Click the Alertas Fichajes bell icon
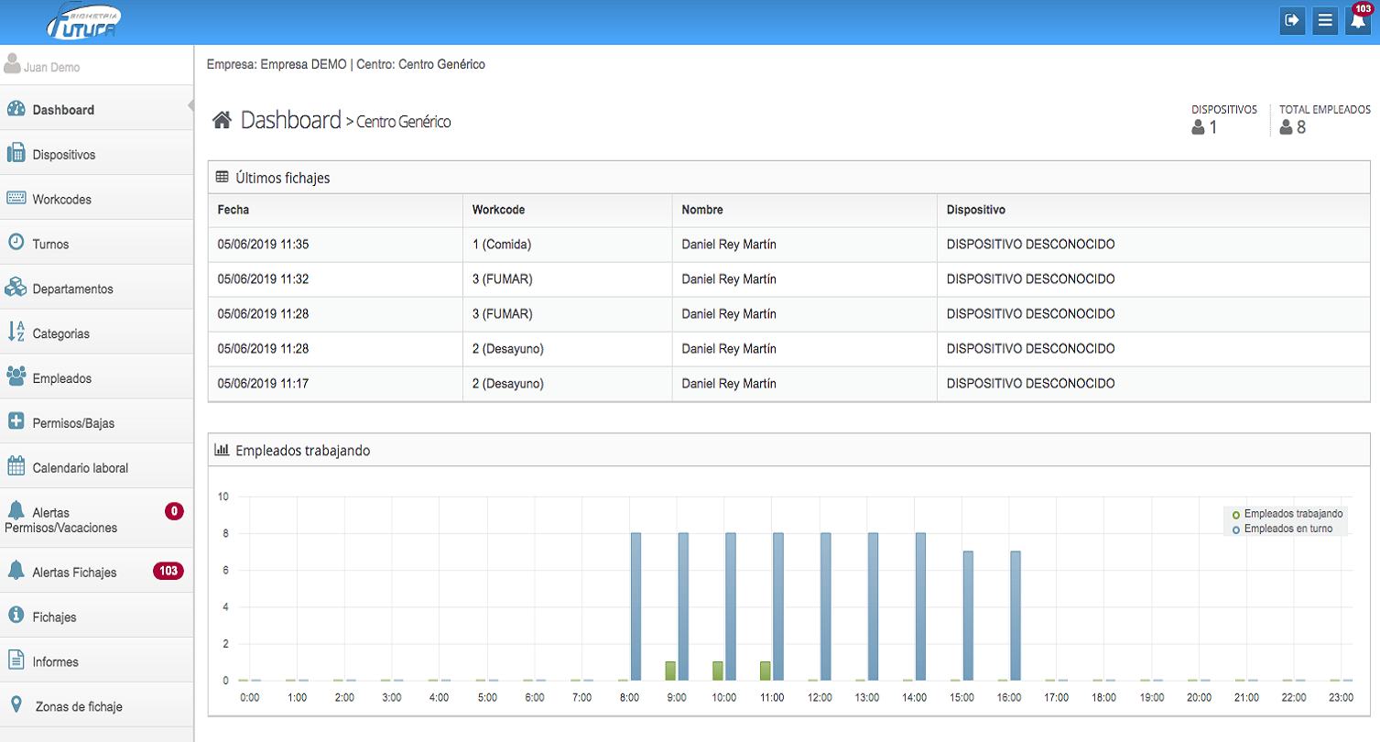 [16, 570]
